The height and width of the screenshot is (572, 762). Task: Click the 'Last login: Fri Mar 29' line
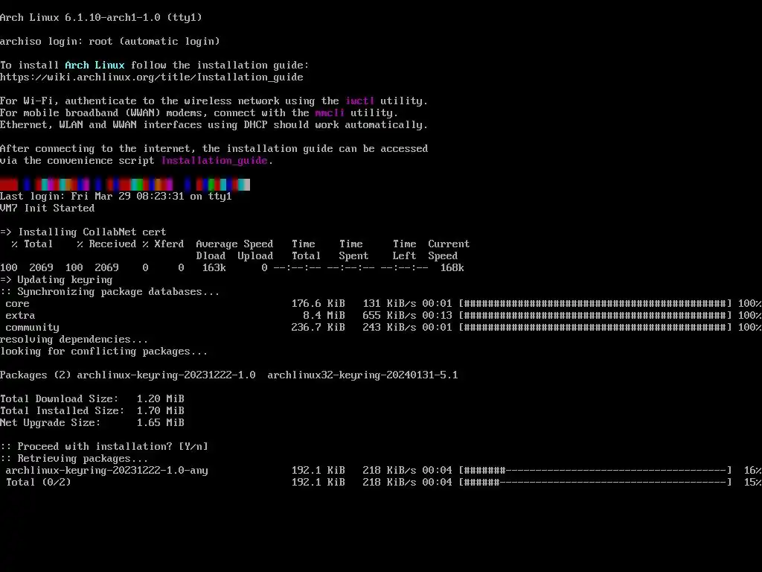pos(115,196)
